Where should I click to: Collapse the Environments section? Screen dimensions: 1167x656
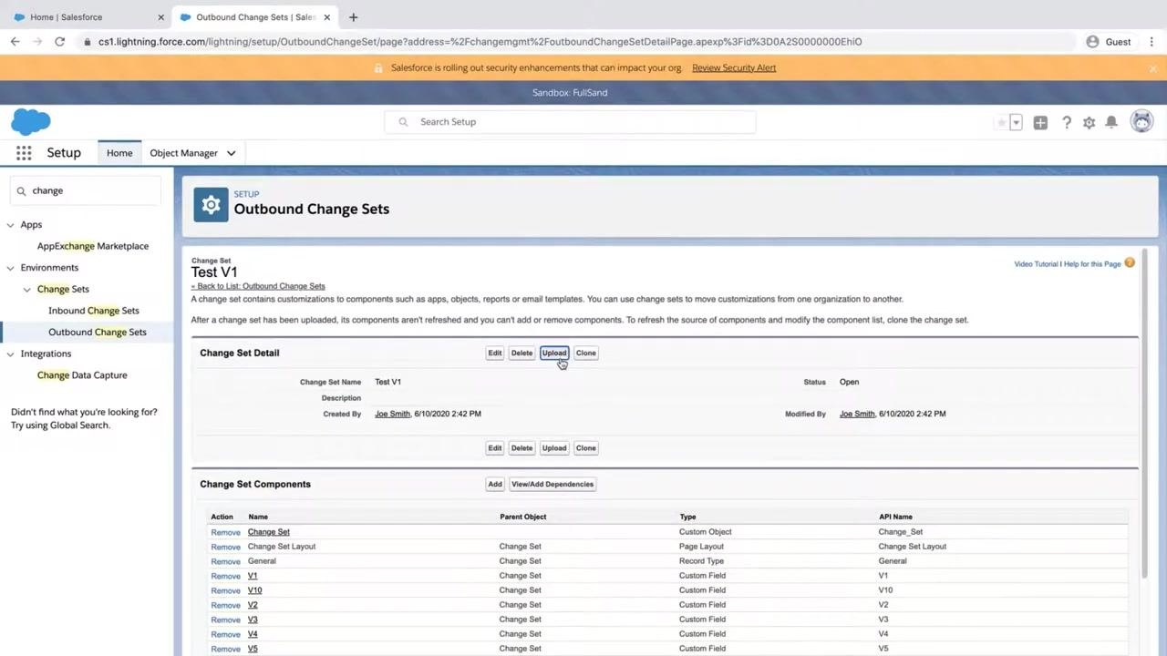[x=11, y=268]
